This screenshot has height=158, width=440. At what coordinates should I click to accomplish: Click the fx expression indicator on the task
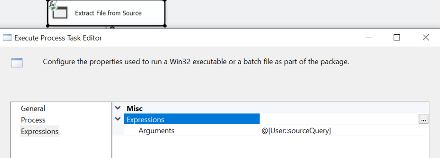click(52, 4)
